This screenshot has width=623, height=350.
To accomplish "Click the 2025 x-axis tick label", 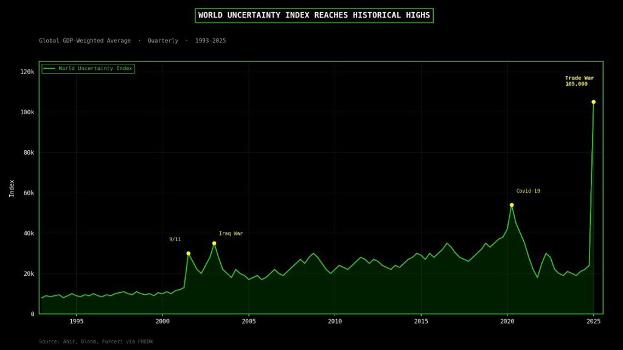I will tap(594, 321).
